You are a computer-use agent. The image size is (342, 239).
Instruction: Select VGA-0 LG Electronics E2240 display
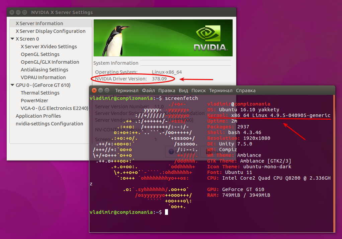pyautogui.click(x=54, y=108)
